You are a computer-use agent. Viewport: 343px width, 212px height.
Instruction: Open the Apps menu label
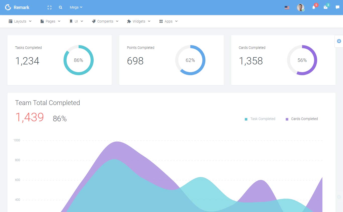pos(168,21)
